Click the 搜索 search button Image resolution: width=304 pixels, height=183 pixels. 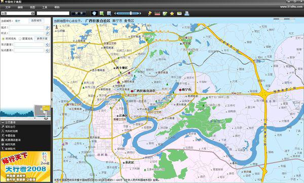79,13
